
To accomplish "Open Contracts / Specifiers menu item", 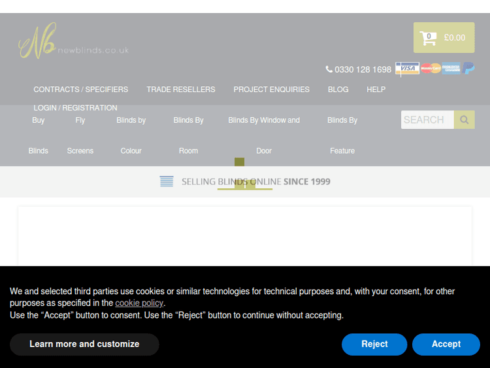I will click(x=81, y=90).
